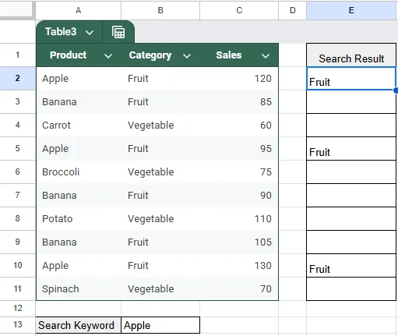
Task: Select row 4 header
Action: click(x=17, y=125)
